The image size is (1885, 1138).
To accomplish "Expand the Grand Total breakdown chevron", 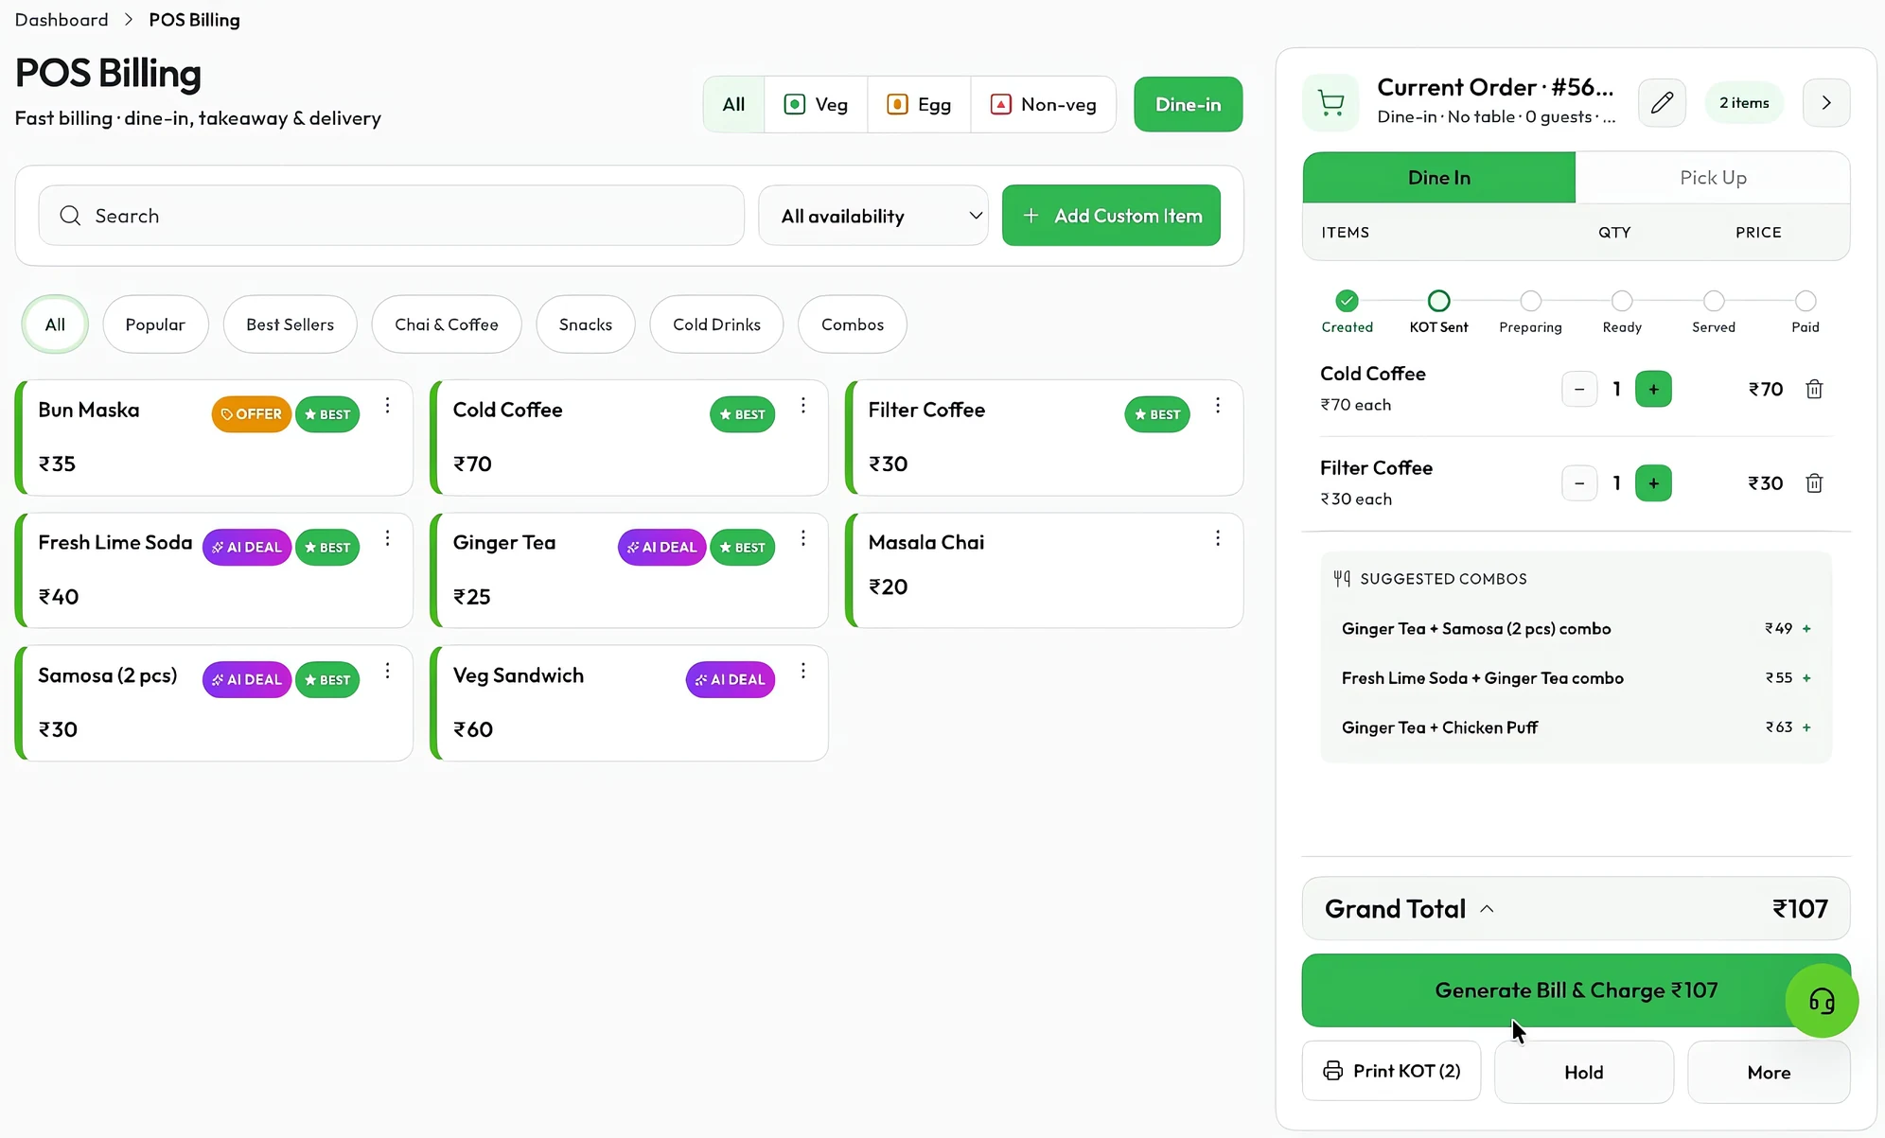I will (1487, 909).
